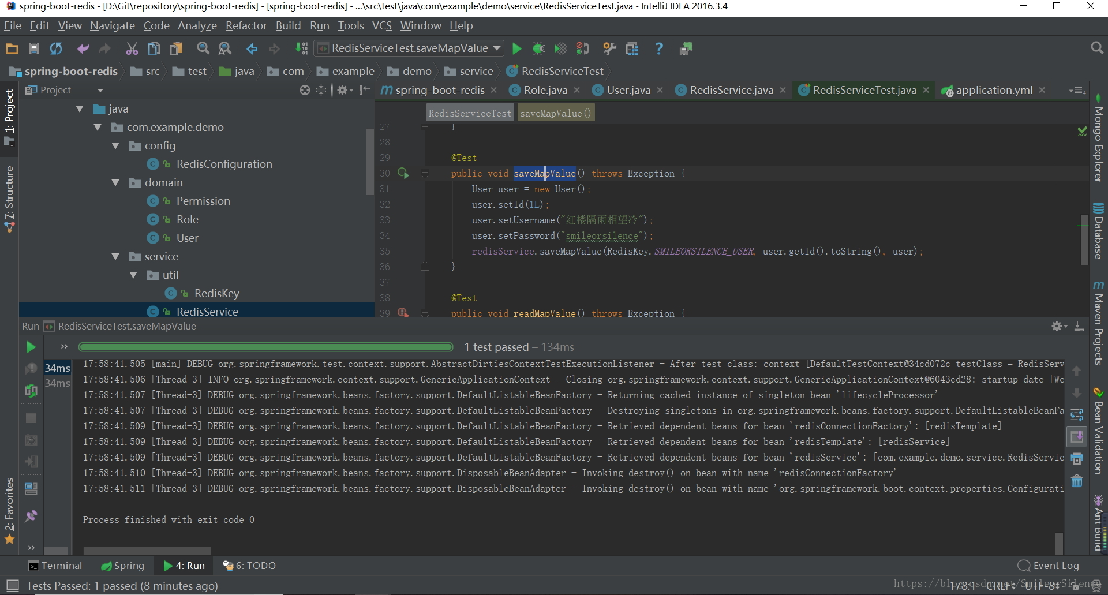The height and width of the screenshot is (595, 1108).
Task: Click Collapse All icon in Project panel
Action: (321, 90)
